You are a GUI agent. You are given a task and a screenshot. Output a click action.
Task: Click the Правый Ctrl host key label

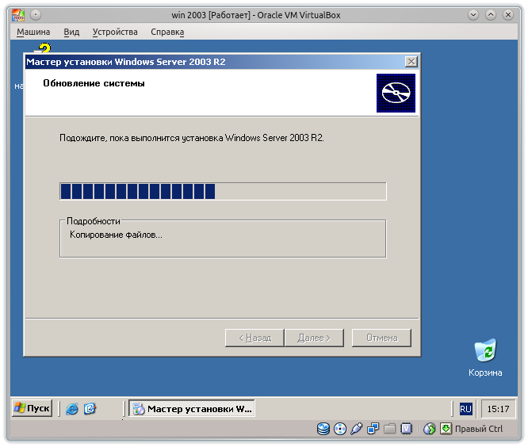coord(479,429)
